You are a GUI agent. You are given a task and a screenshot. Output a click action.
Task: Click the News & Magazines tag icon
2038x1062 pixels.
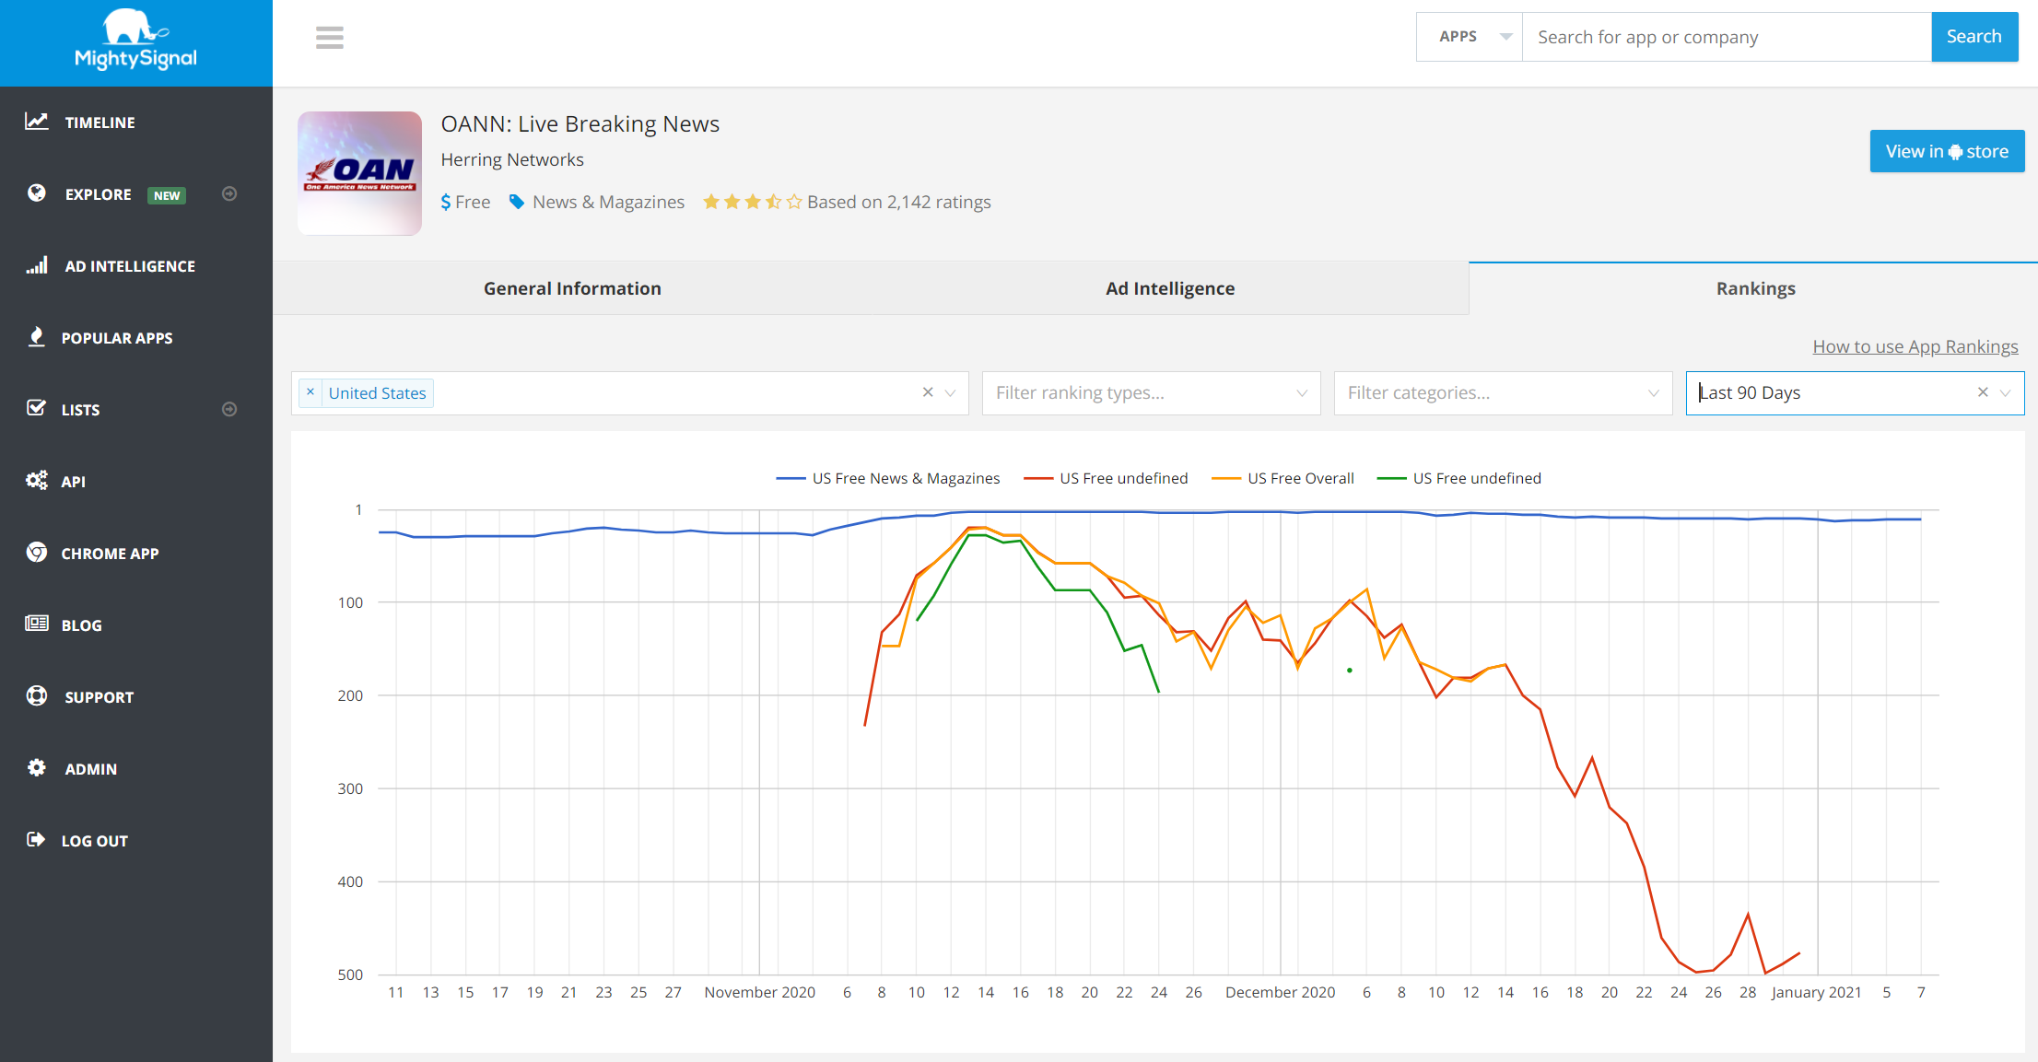pos(517,202)
